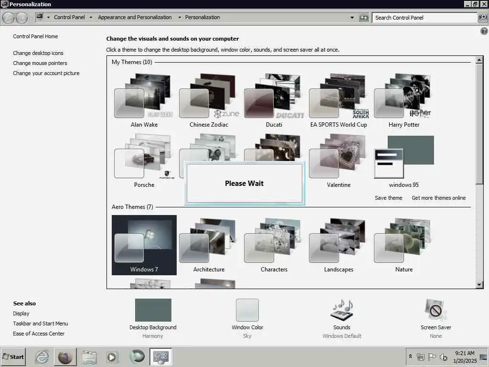
Task: Focus the Search Control Panel field
Action: coord(425,18)
